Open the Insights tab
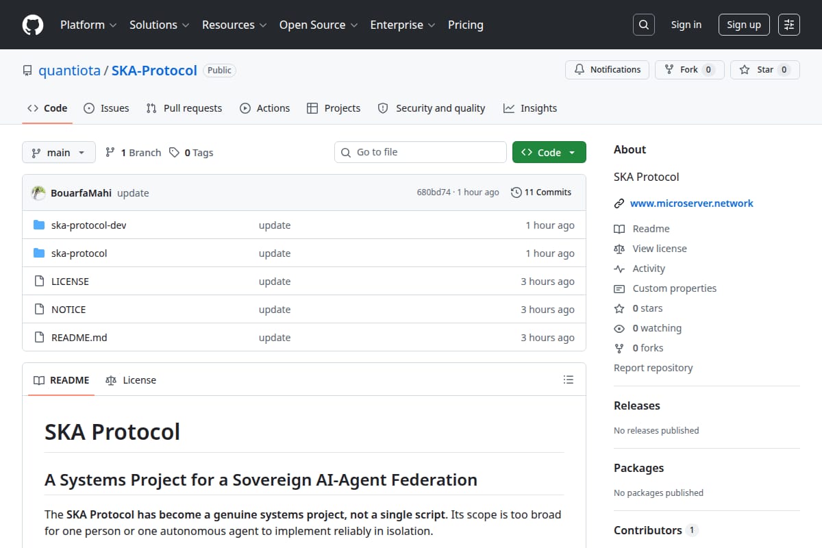The width and height of the screenshot is (822, 548). [530, 108]
